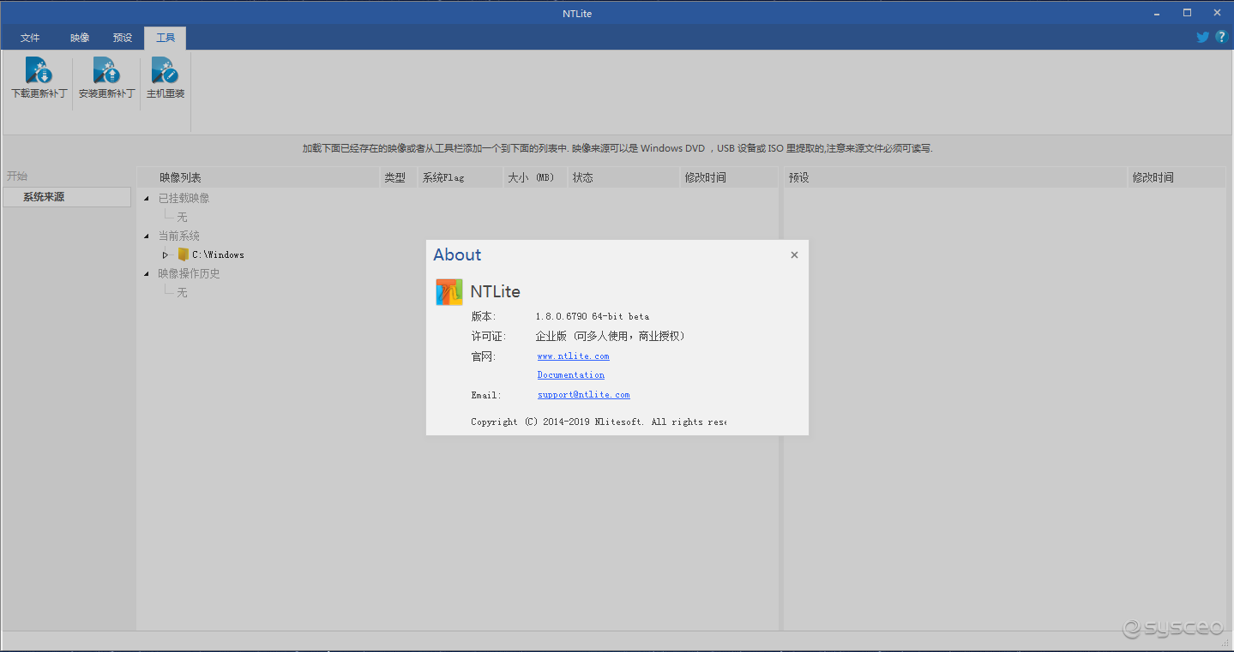Switch to the 预设 tab

click(x=123, y=38)
